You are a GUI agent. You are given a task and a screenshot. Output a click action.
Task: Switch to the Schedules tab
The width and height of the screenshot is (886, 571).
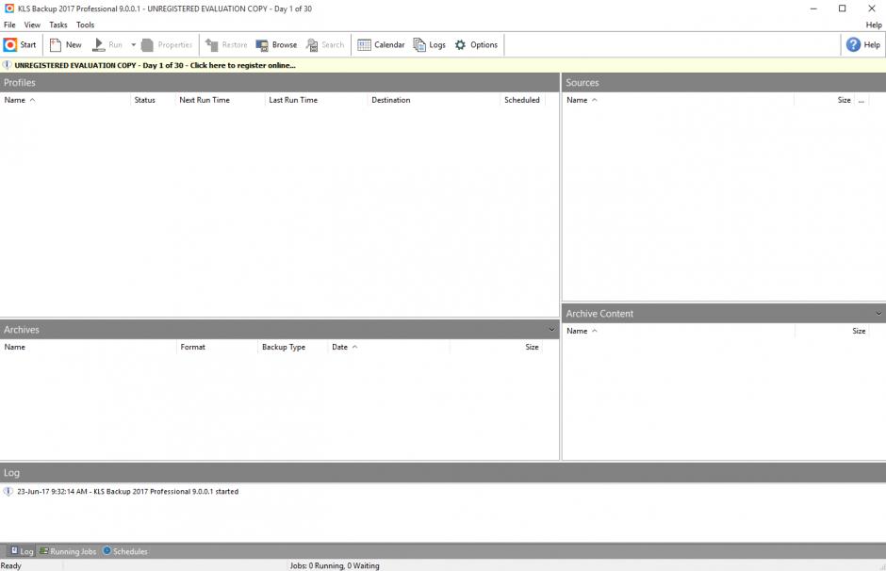pos(124,551)
